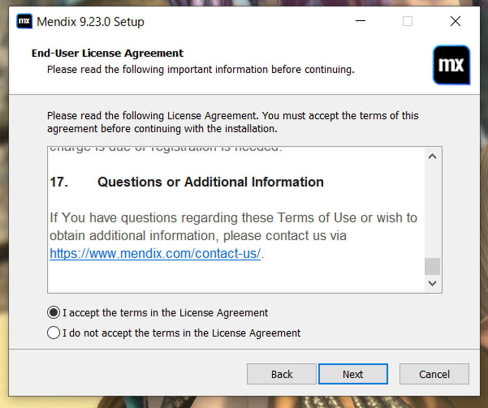488x408 pixels.
Task: Click the Back button
Action: coord(281,374)
